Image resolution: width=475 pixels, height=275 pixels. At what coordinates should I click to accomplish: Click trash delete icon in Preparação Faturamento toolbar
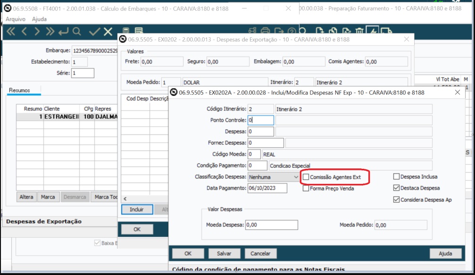(359, 31)
